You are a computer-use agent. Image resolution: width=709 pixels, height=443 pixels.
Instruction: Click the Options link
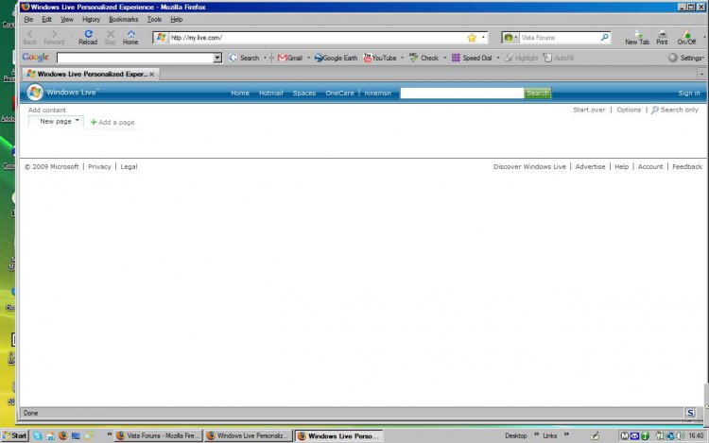pyautogui.click(x=629, y=110)
